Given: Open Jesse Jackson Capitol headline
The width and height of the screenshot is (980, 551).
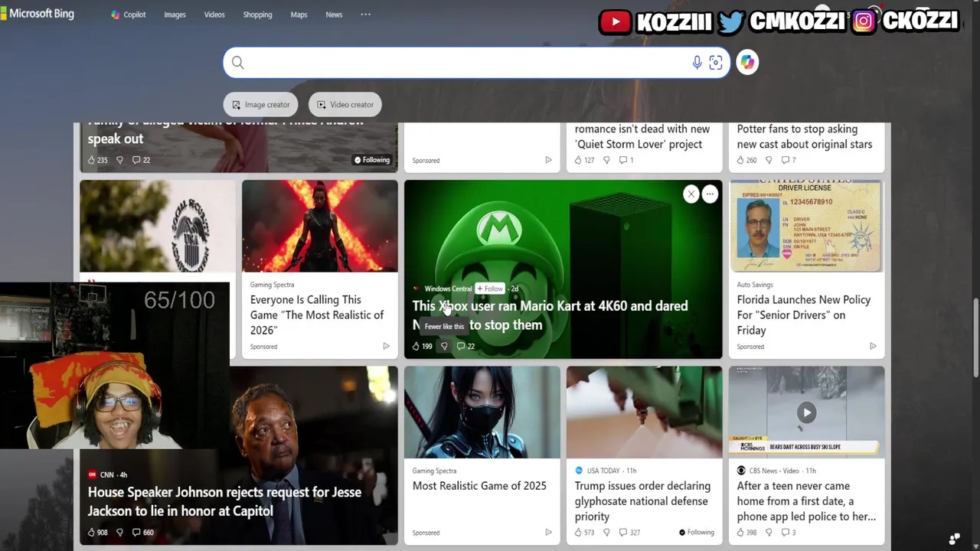Looking at the screenshot, I should click(x=224, y=501).
